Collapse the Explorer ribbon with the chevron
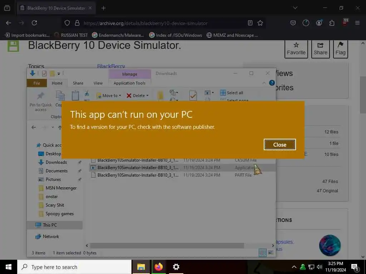The image size is (366, 274). 264,83
